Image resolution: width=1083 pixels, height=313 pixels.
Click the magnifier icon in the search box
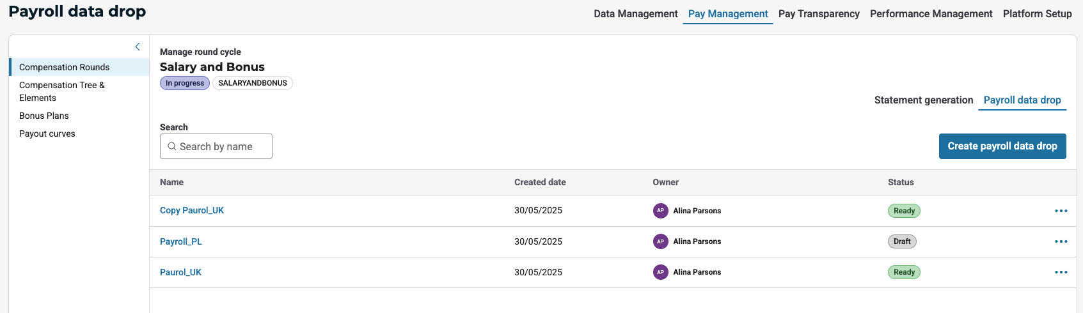tap(172, 146)
